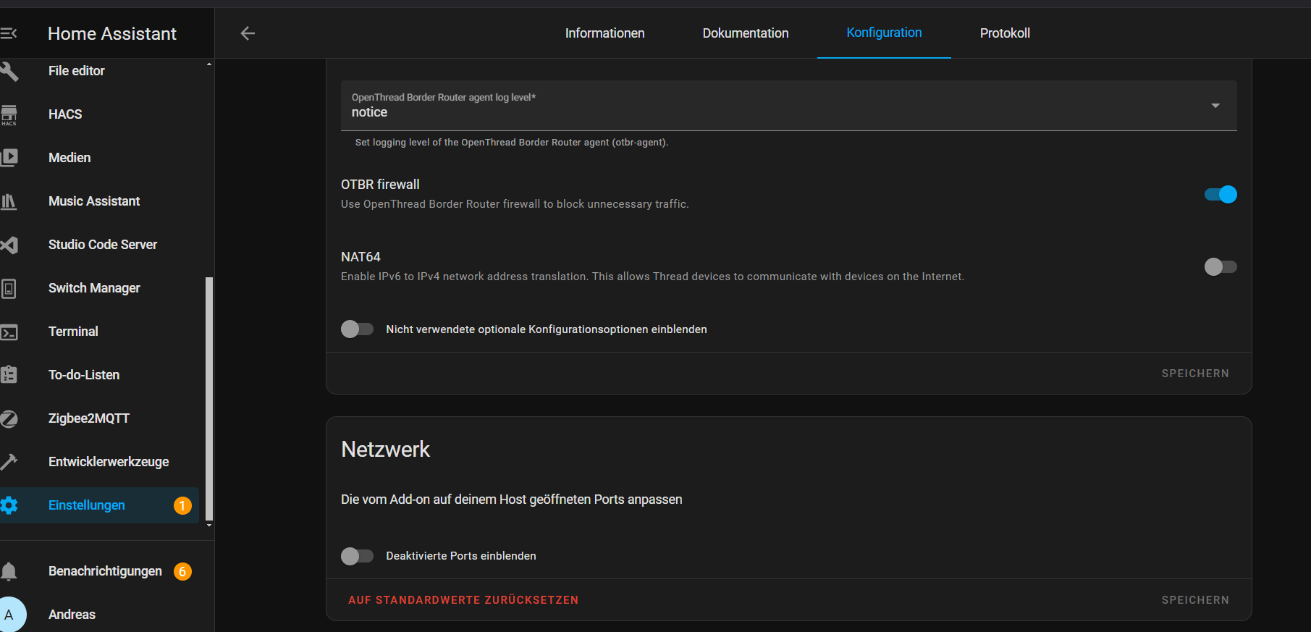Toggle showing unused optional configuration options
This screenshot has width=1311, height=632.
[357, 329]
